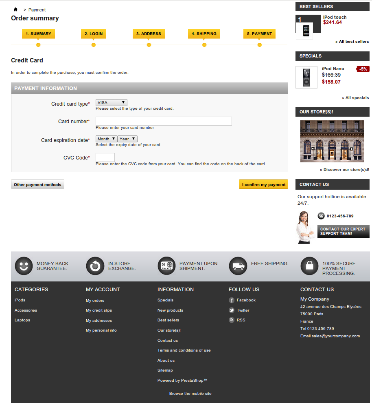The width and height of the screenshot is (372, 403).
Task: Go to the 4. Shipping step
Action: click(204, 34)
